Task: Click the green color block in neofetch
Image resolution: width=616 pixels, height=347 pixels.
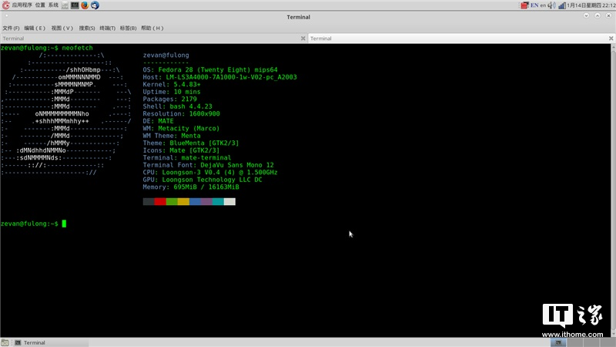Action: point(172,201)
